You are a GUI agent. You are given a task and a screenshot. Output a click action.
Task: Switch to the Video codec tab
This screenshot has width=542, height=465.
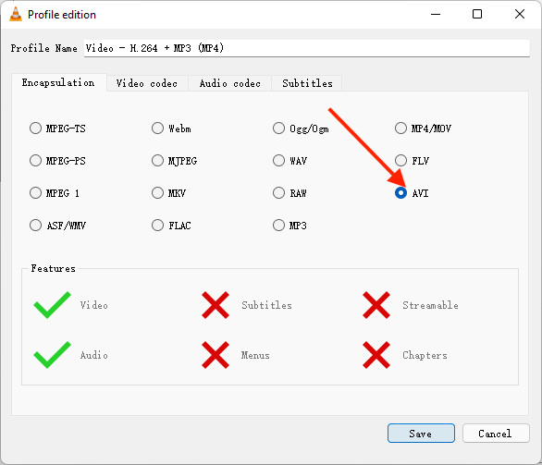[147, 83]
